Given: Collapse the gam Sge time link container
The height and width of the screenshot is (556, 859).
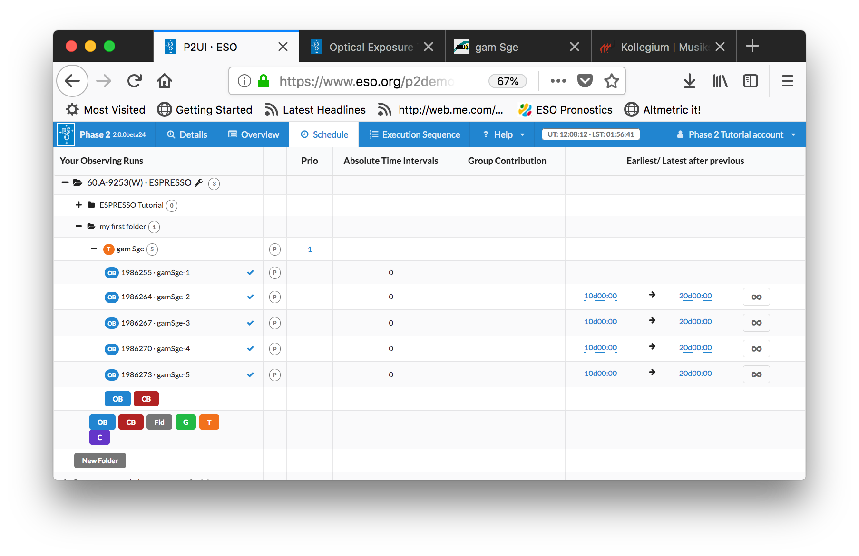Looking at the screenshot, I should tap(94, 249).
